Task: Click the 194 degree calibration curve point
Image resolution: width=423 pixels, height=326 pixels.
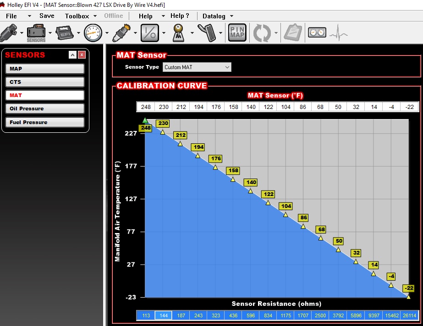Action: (x=198, y=156)
